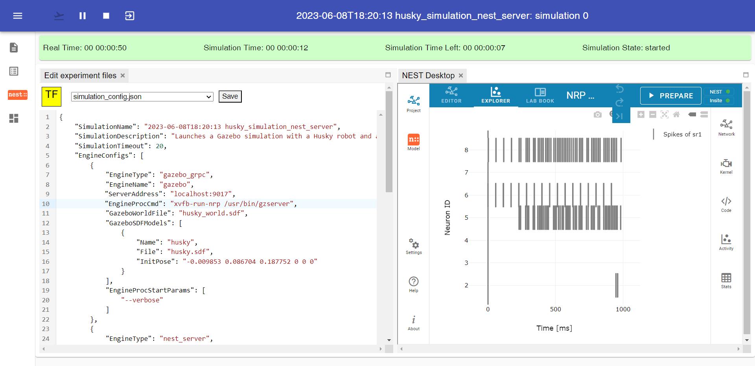
Task: Open the simulation_config.json file dropdown
Action: [x=142, y=97]
